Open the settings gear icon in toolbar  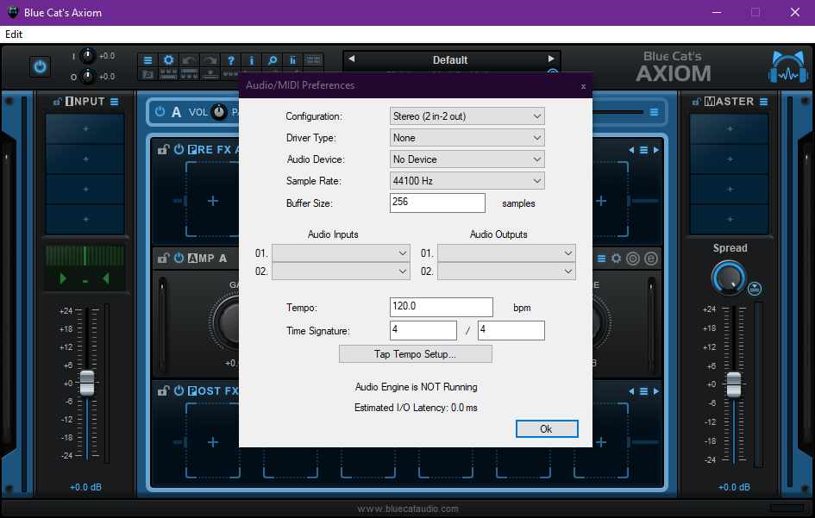coord(168,60)
